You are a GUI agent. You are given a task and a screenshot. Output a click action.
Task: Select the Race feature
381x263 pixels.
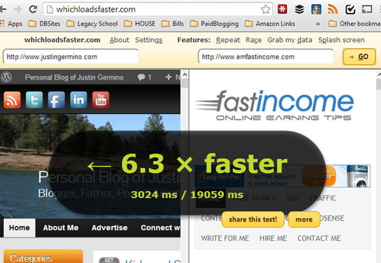point(254,40)
